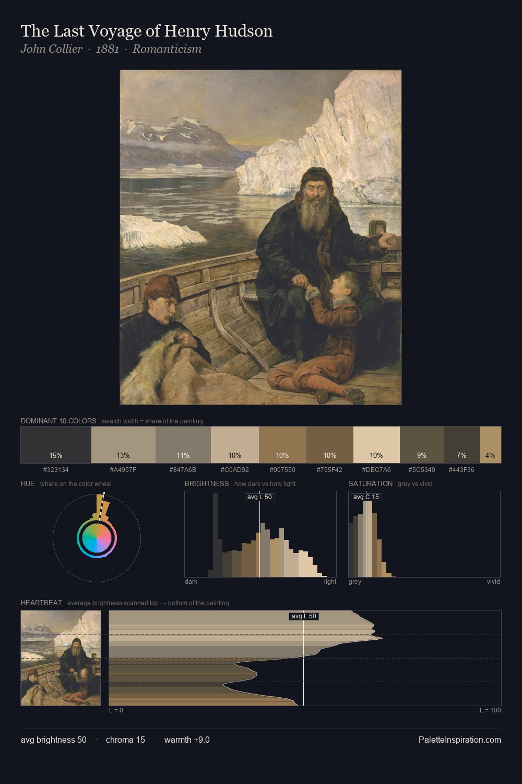
Task: Click the "light" axis label
Action: point(330,582)
